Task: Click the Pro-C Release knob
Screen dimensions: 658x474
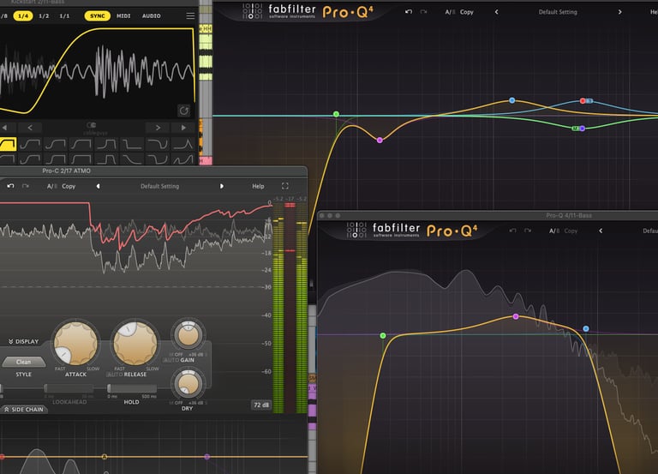Action: coord(135,344)
